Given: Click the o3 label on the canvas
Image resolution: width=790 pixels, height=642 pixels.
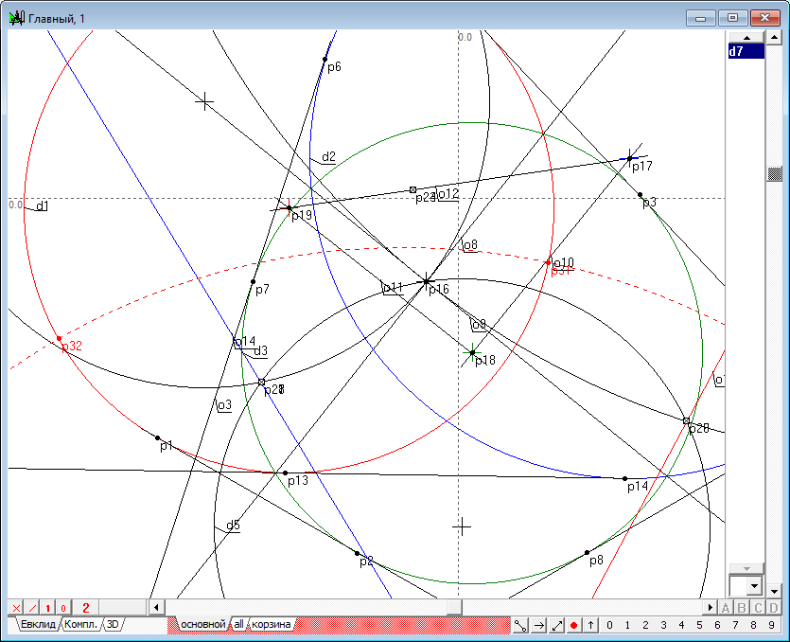Looking at the screenshot, I should [x=225, y=405].
